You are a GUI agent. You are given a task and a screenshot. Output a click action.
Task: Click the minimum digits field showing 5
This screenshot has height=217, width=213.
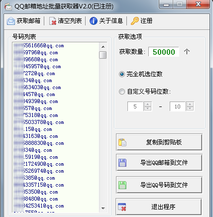[x=135, y=107]
